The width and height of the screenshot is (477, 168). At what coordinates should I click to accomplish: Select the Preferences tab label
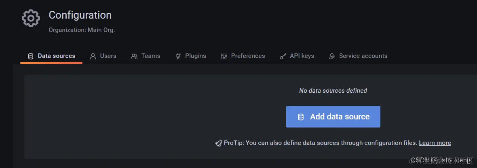248,56
